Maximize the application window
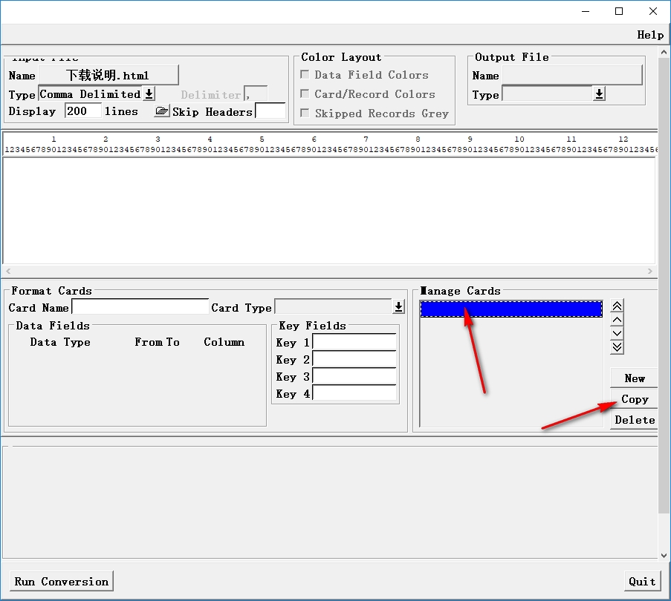671x601 pixels. (619, 11)
